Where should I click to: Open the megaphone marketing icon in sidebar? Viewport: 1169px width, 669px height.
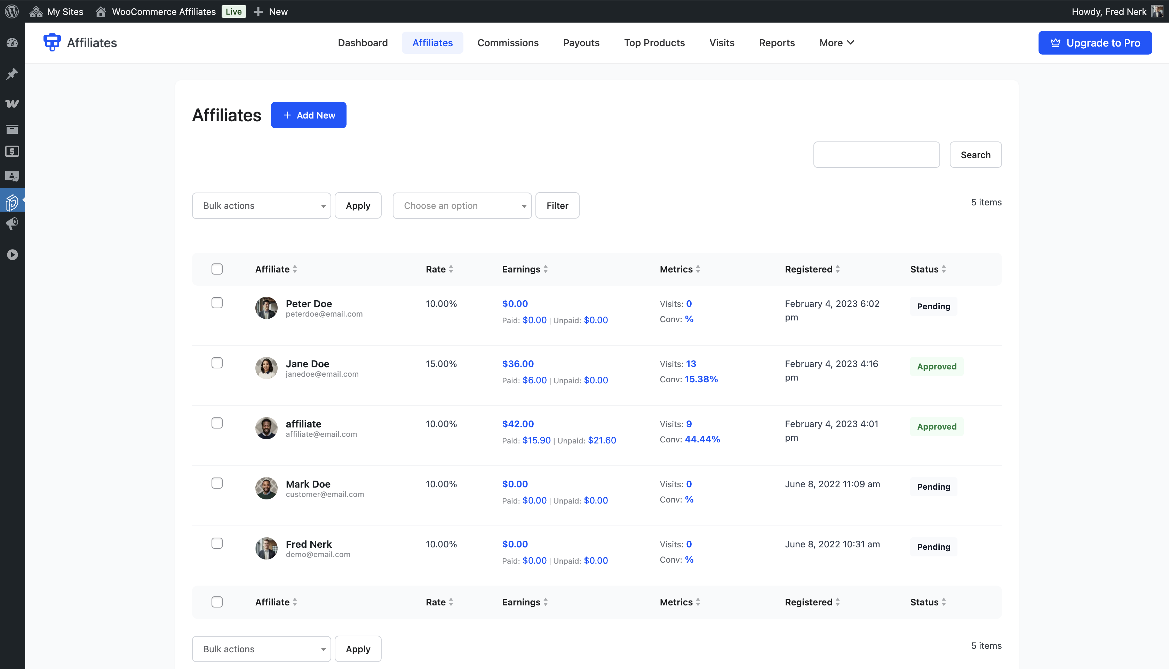(13, 224)
